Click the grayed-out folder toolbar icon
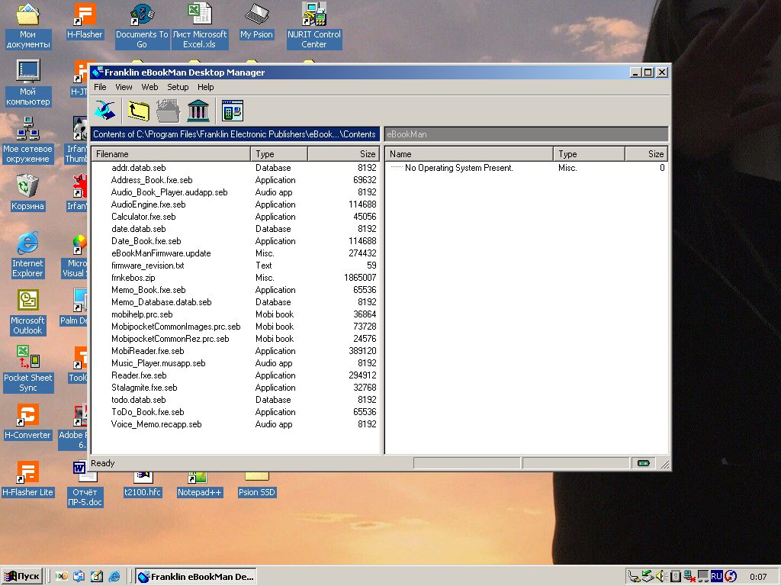The image size is (781, 586). tap(168, 111)
